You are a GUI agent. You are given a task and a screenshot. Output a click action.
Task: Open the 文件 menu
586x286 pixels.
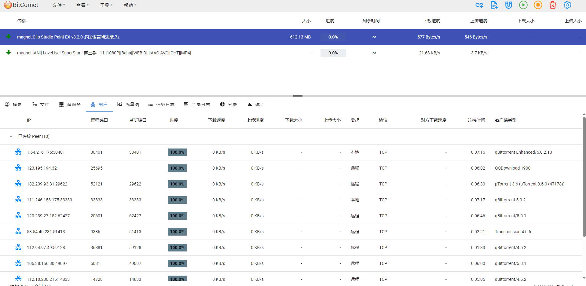pyautogui.click(x=59, y=5)
